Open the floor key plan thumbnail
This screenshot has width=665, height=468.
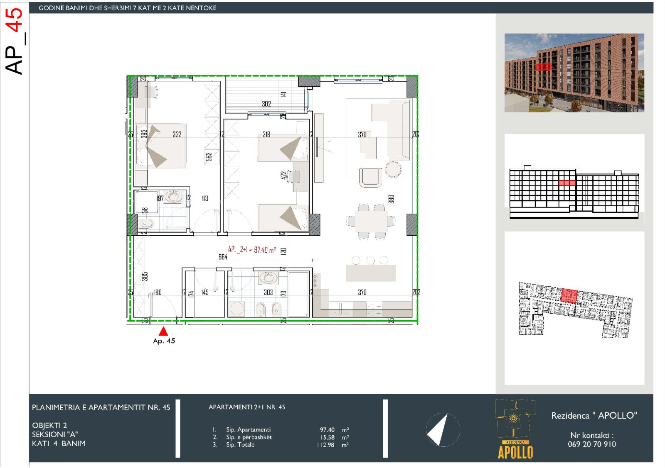coord(575,308)
